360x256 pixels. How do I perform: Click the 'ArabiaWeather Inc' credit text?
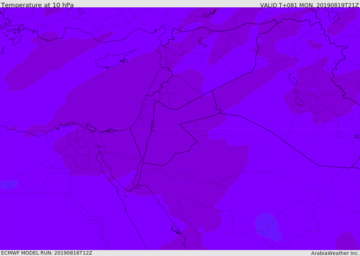point(335,253)
